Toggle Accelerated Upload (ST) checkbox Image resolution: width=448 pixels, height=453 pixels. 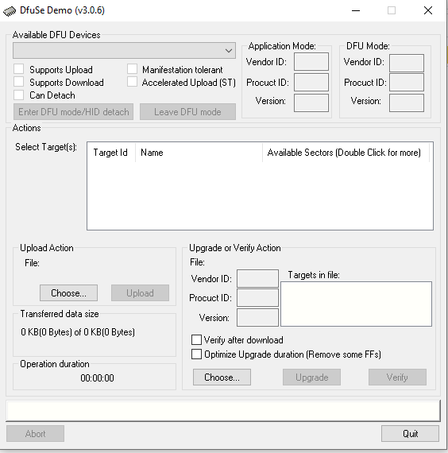pos(133,82)
